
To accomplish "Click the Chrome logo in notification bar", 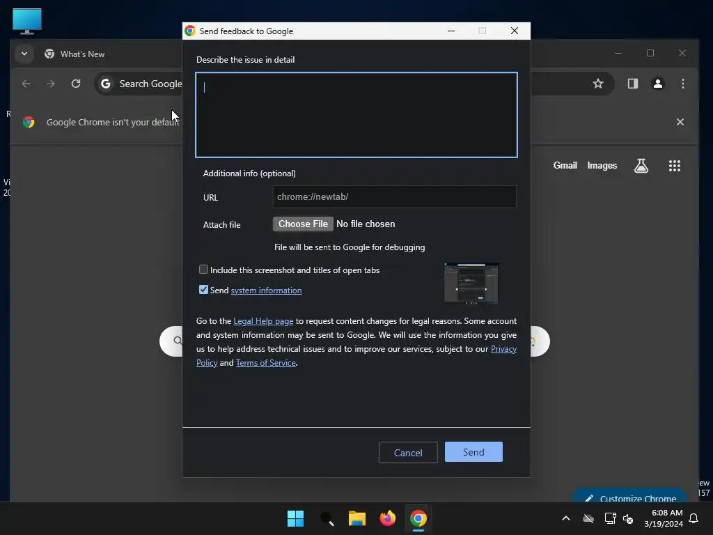I will [x=29, y=122].
